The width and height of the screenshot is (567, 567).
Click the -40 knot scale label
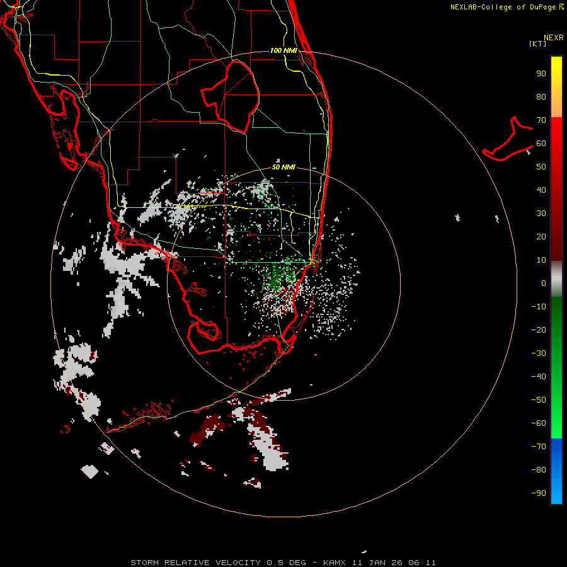coord(539,377)
